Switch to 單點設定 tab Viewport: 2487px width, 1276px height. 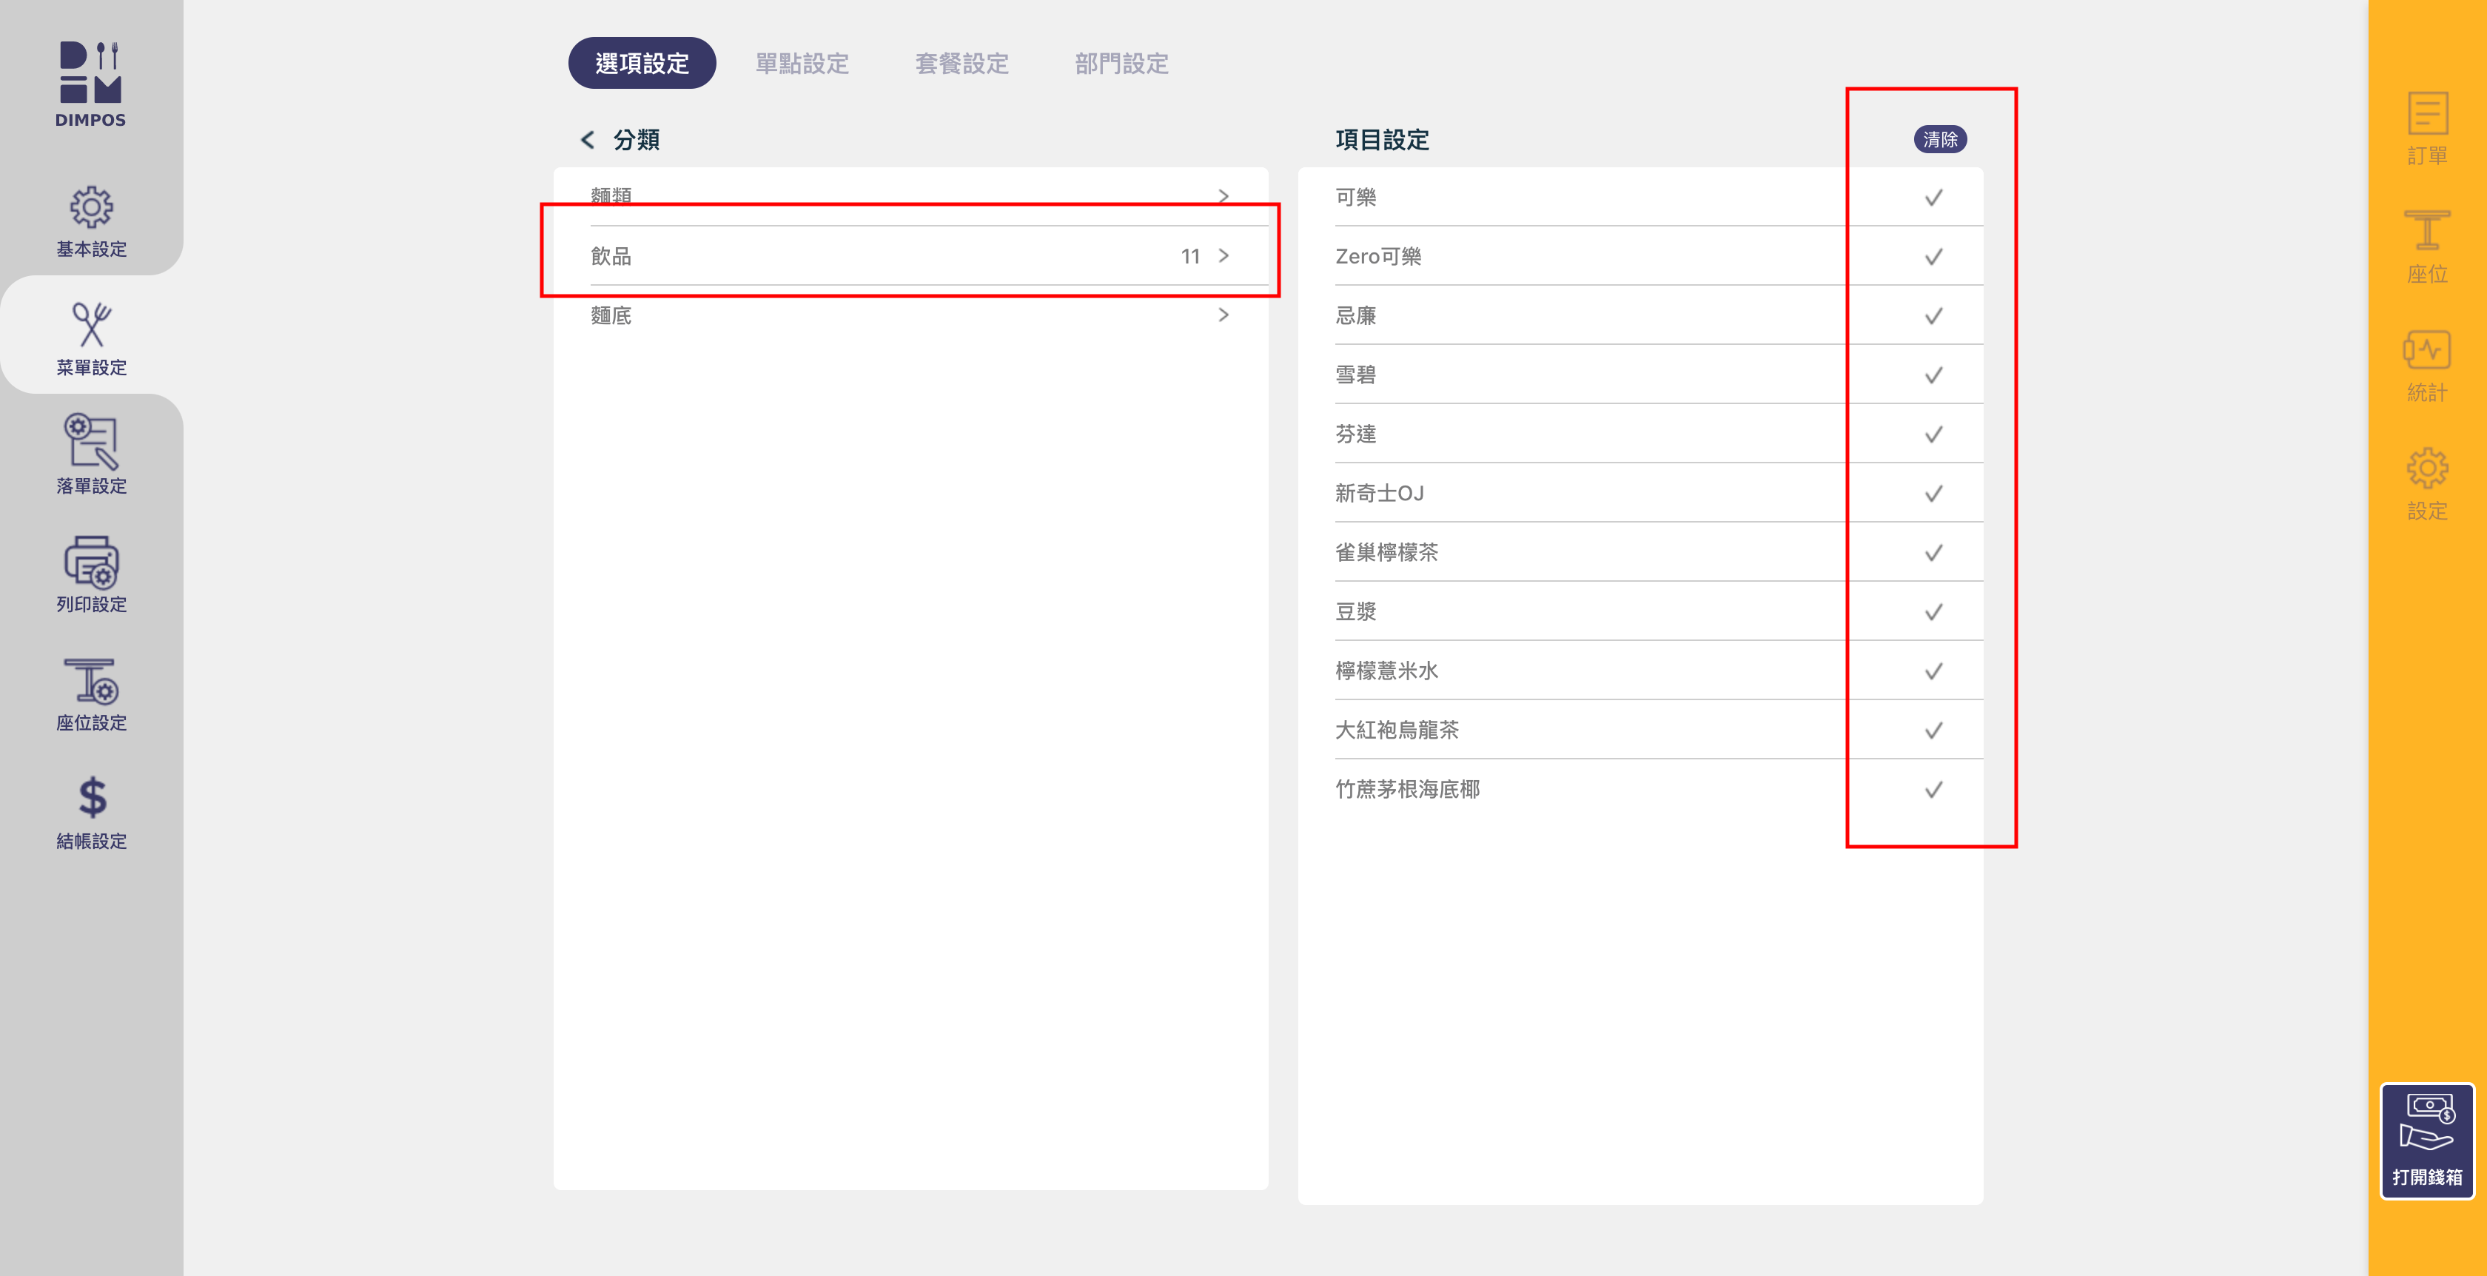pos(802,64)
